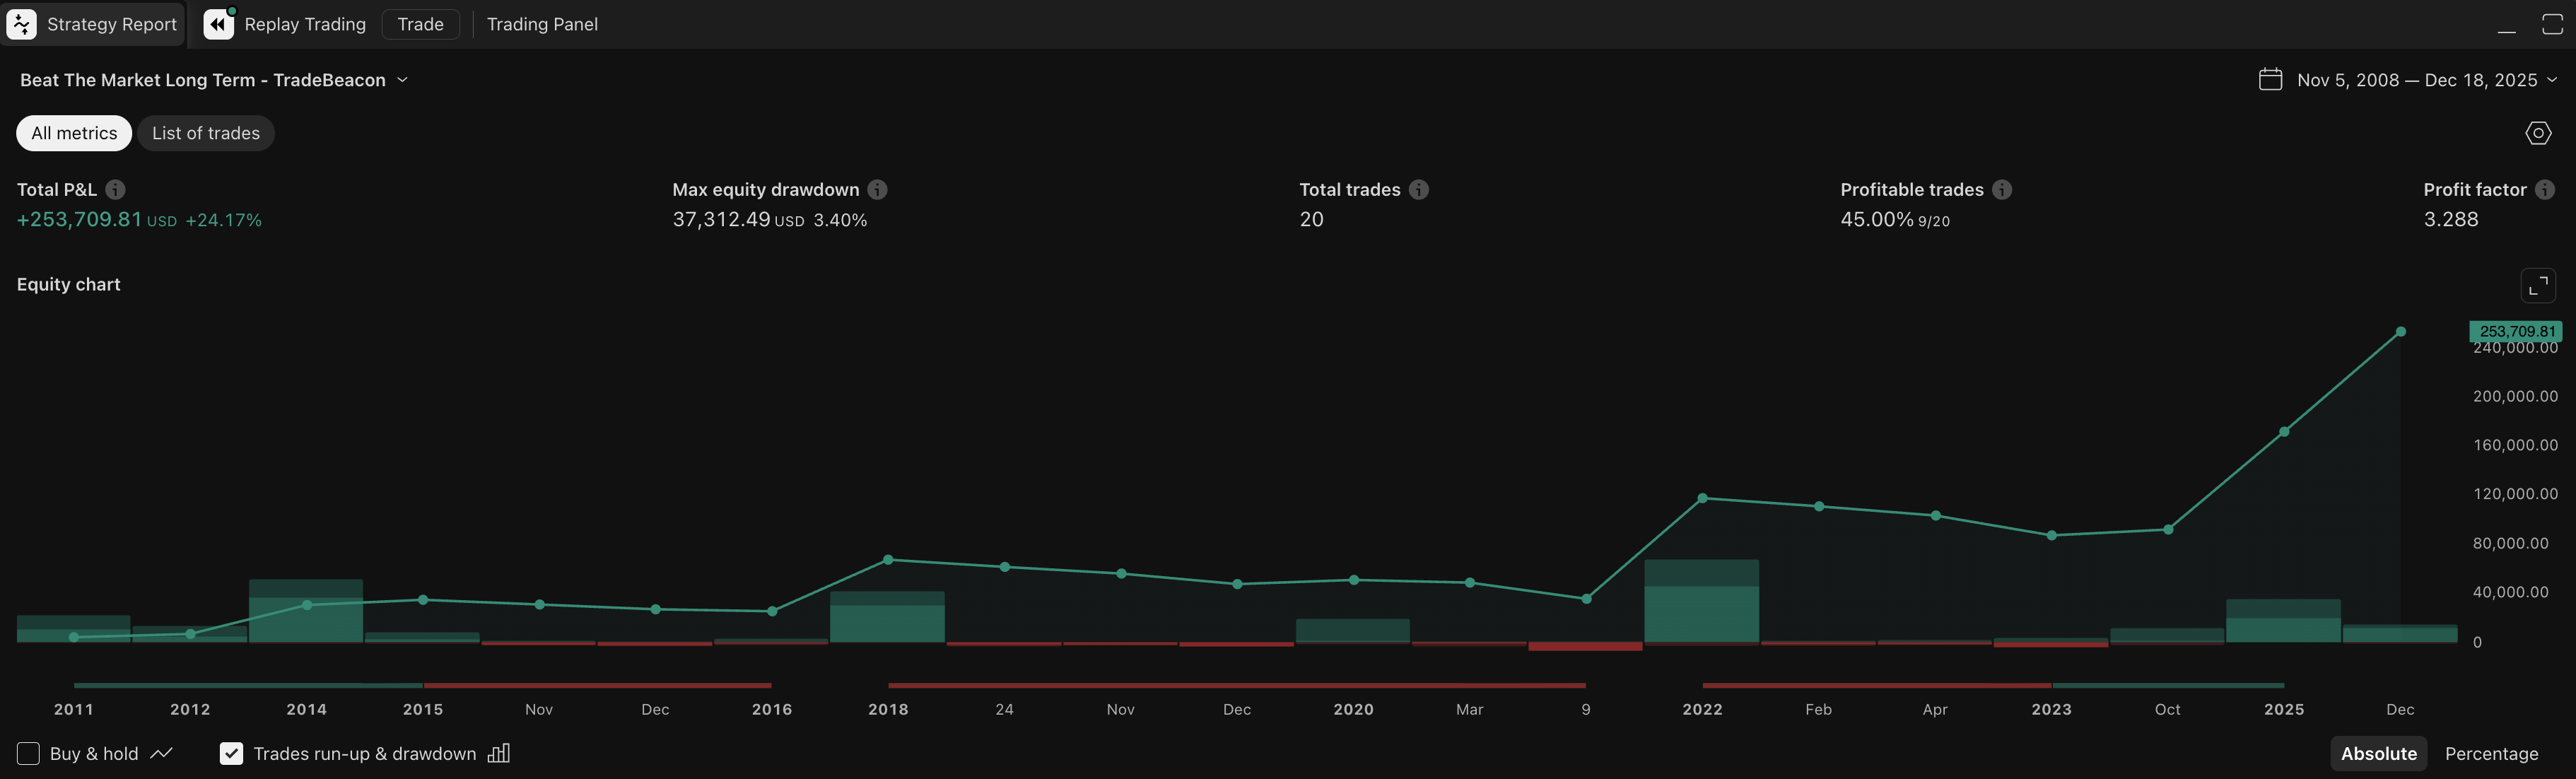Screen dimensions: 2576x779
Task: Enable the Buy & hold checkbox
Action: coord(28,753)
